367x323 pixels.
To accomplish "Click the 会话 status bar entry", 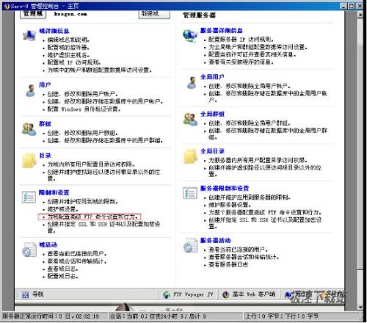I will pos(158,316).
